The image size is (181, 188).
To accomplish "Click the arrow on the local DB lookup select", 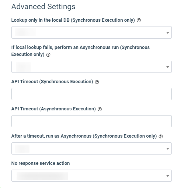I will (x=168, y=33).
